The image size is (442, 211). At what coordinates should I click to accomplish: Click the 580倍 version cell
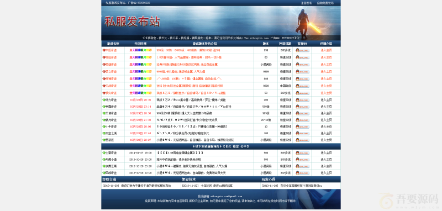266,107
